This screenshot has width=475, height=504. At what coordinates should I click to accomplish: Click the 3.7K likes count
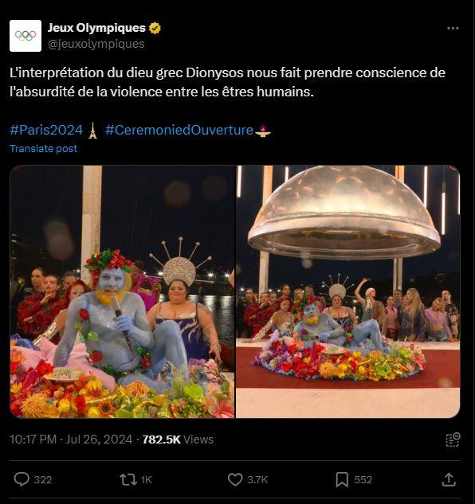click(257, 479)
